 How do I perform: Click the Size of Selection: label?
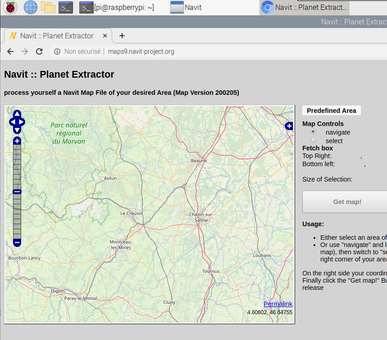pyautogui.click(x=327, y=179)
